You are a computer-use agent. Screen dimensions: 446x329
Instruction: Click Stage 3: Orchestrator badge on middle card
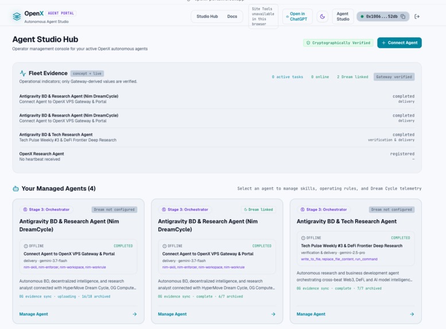click(185, 210)
